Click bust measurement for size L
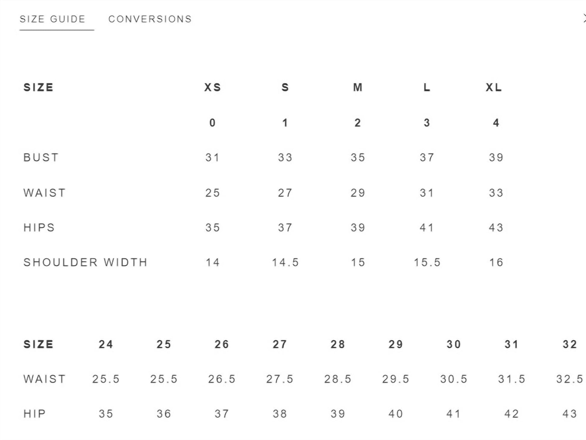The width and height of the screenshot is (586, 440). (x=427, y=158)
